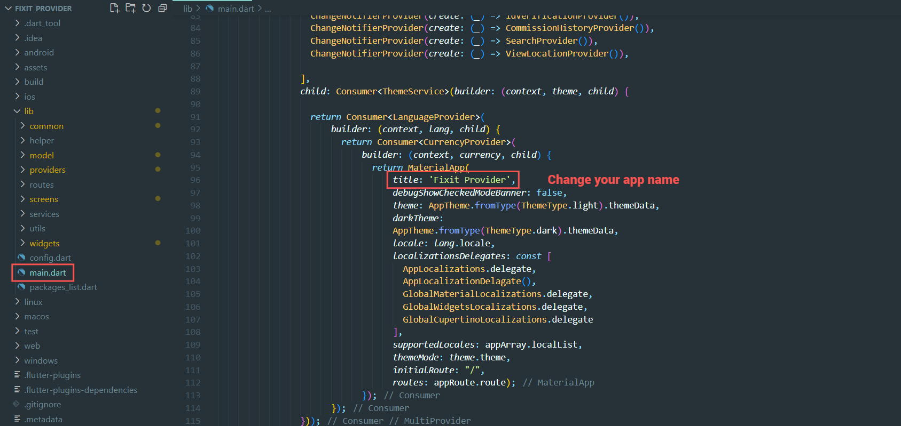
Task: Open the .metadata file
Action: coord(43,419)
